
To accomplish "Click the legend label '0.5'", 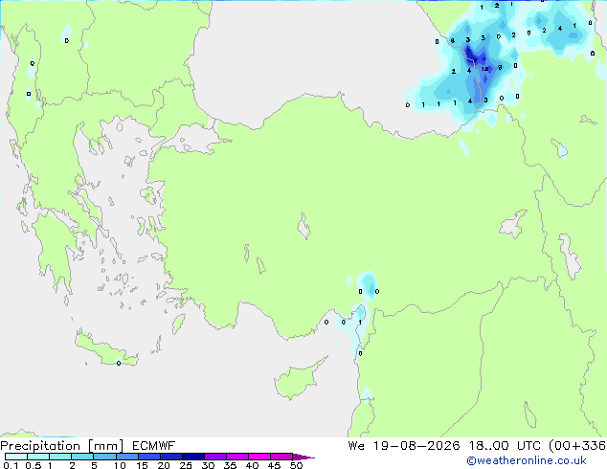I will coord(33,465).
